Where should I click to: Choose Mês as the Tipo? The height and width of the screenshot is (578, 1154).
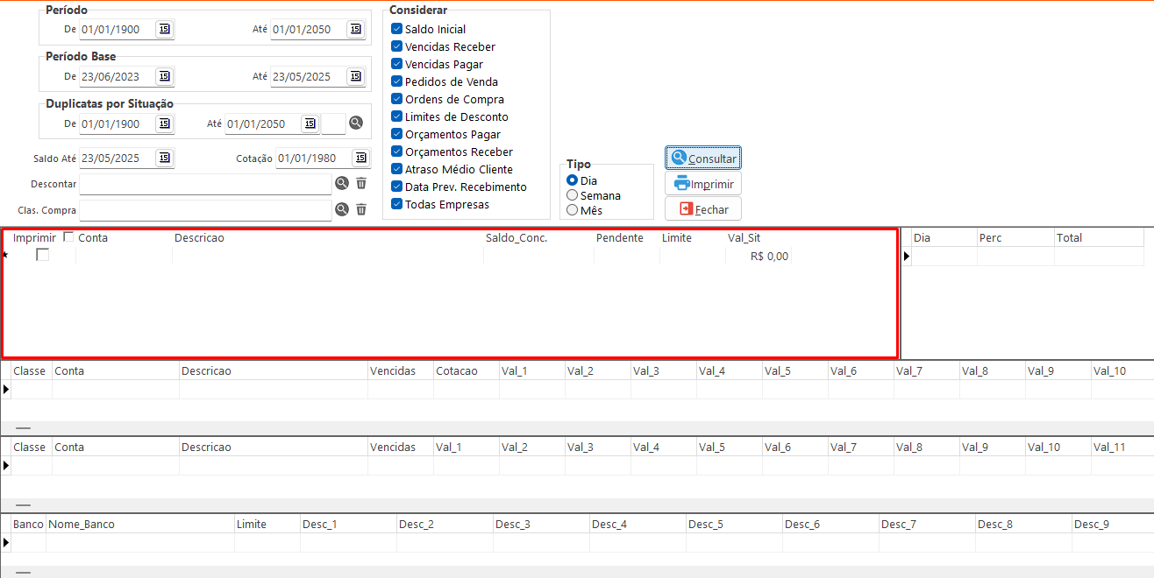click(x=573, y=210)
